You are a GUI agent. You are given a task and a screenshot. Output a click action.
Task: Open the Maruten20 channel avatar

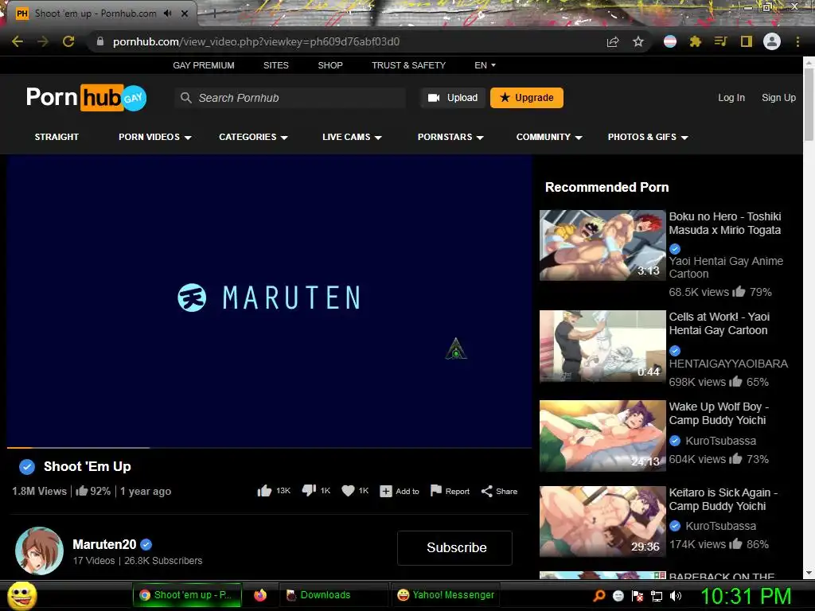[x=40, y=551]
